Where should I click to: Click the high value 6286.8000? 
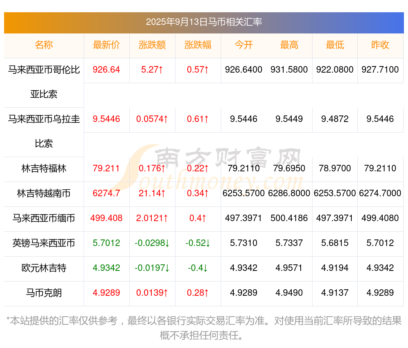pos(289,193)
